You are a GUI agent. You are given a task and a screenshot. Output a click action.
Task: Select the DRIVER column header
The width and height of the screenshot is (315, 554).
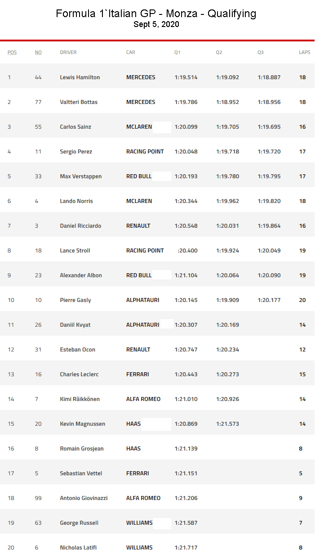68,52
